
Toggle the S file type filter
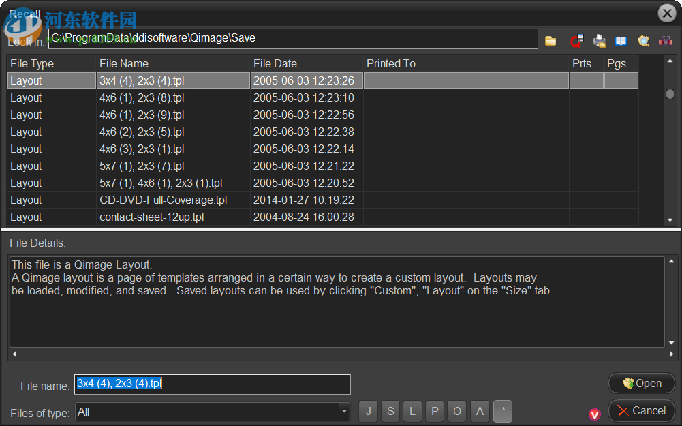click(390, 411)
